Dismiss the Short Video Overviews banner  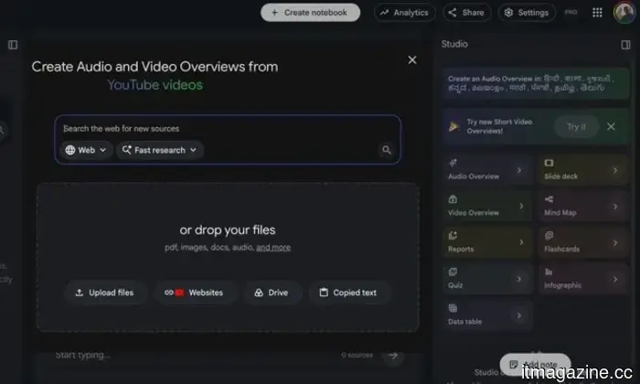[611, 127]
